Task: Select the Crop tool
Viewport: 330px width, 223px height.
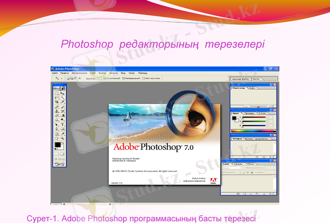Action: 57,102
